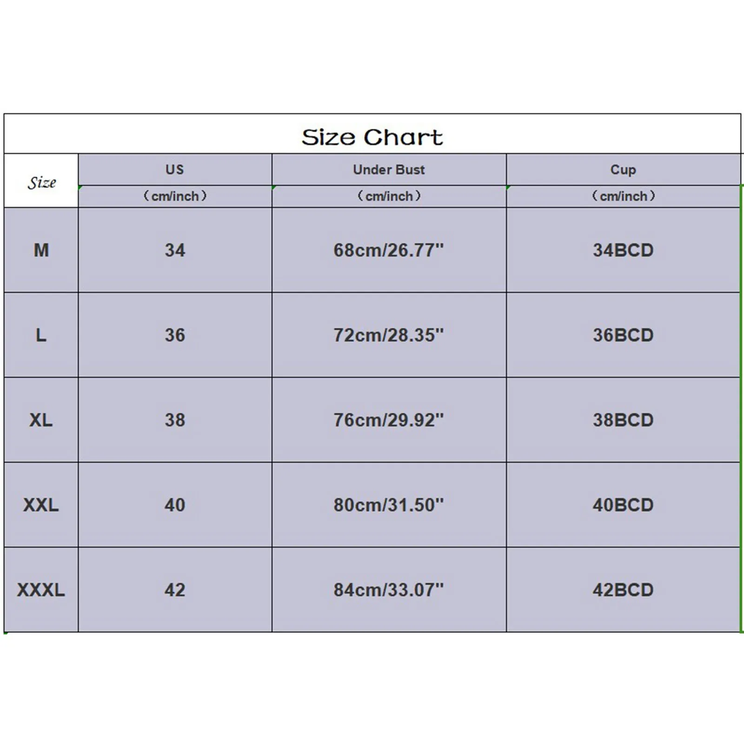
Task: Click the Under Bust column header
Action: tap(389, 170)
